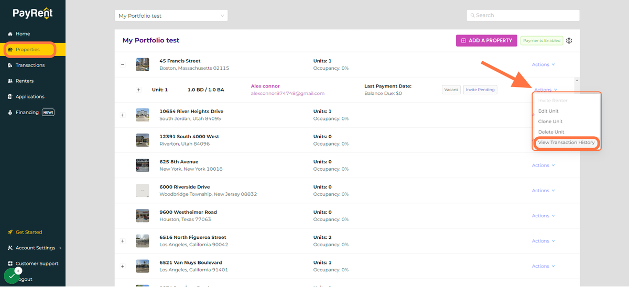Expand the Unit 1 row
The height and width of the screenshot is (287, 629).
pos(139,90)
